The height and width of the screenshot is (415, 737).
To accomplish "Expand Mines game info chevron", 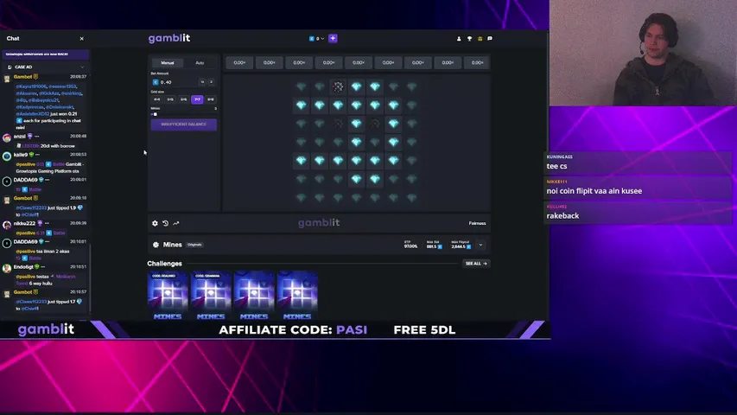I will (480, 245).
